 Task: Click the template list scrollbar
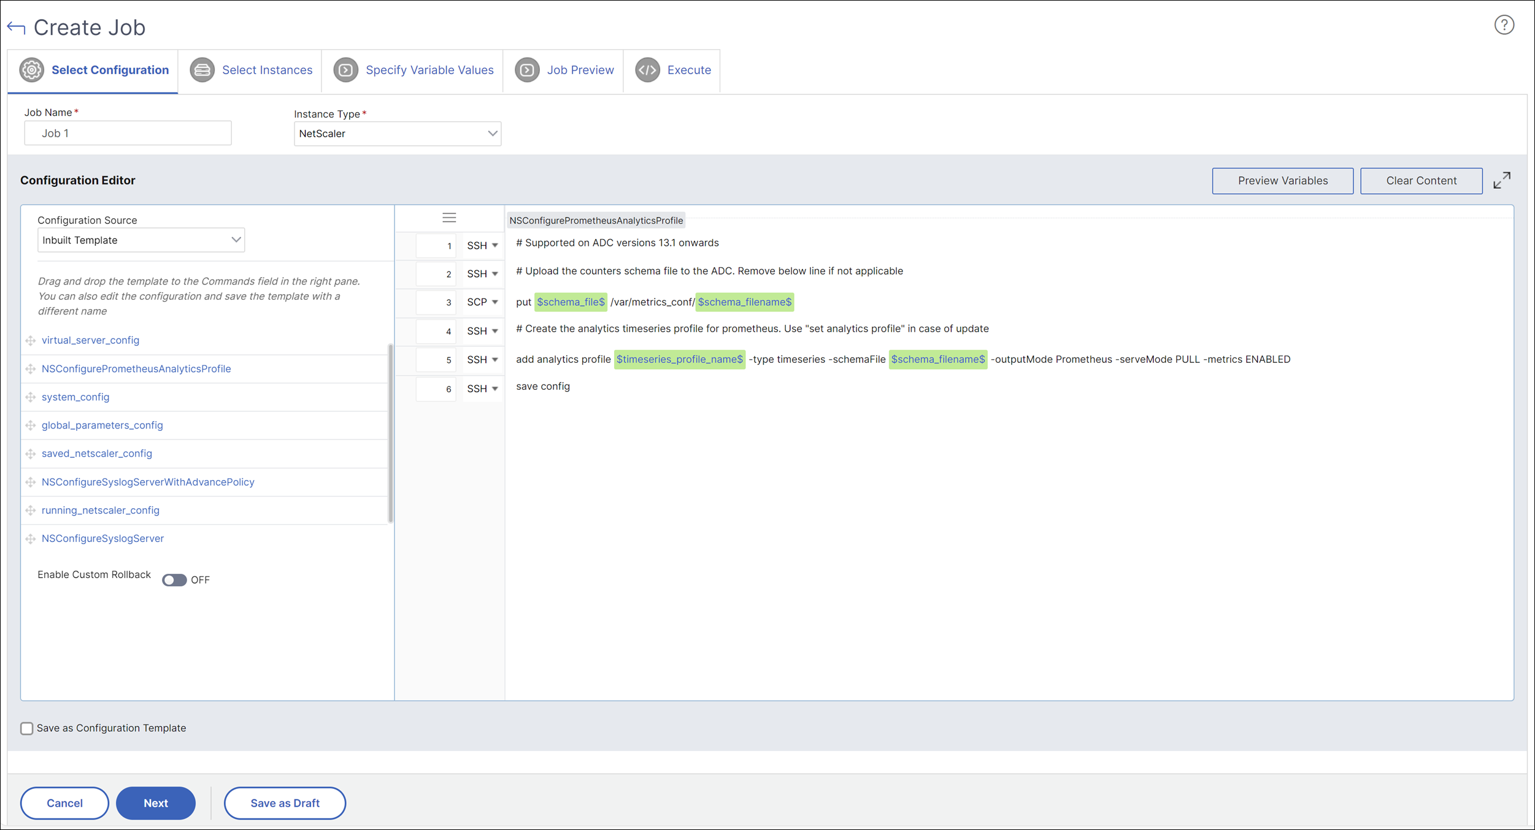point(391,433)
